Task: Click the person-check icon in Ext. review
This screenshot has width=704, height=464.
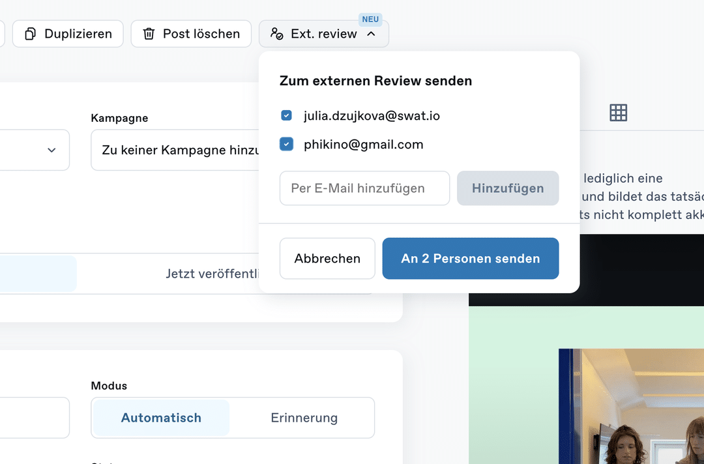Action: click(276, 34)
